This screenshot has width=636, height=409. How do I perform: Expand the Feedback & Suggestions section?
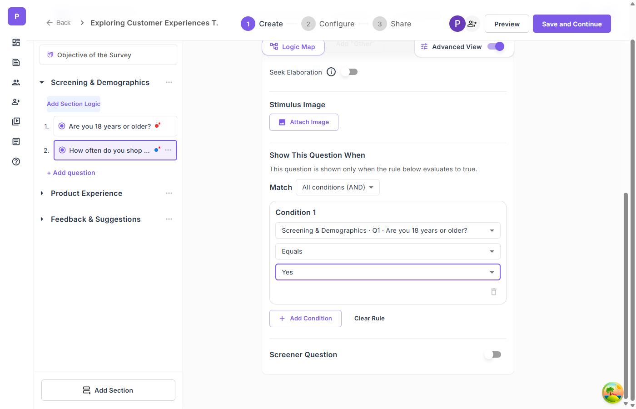click(42, 219)
